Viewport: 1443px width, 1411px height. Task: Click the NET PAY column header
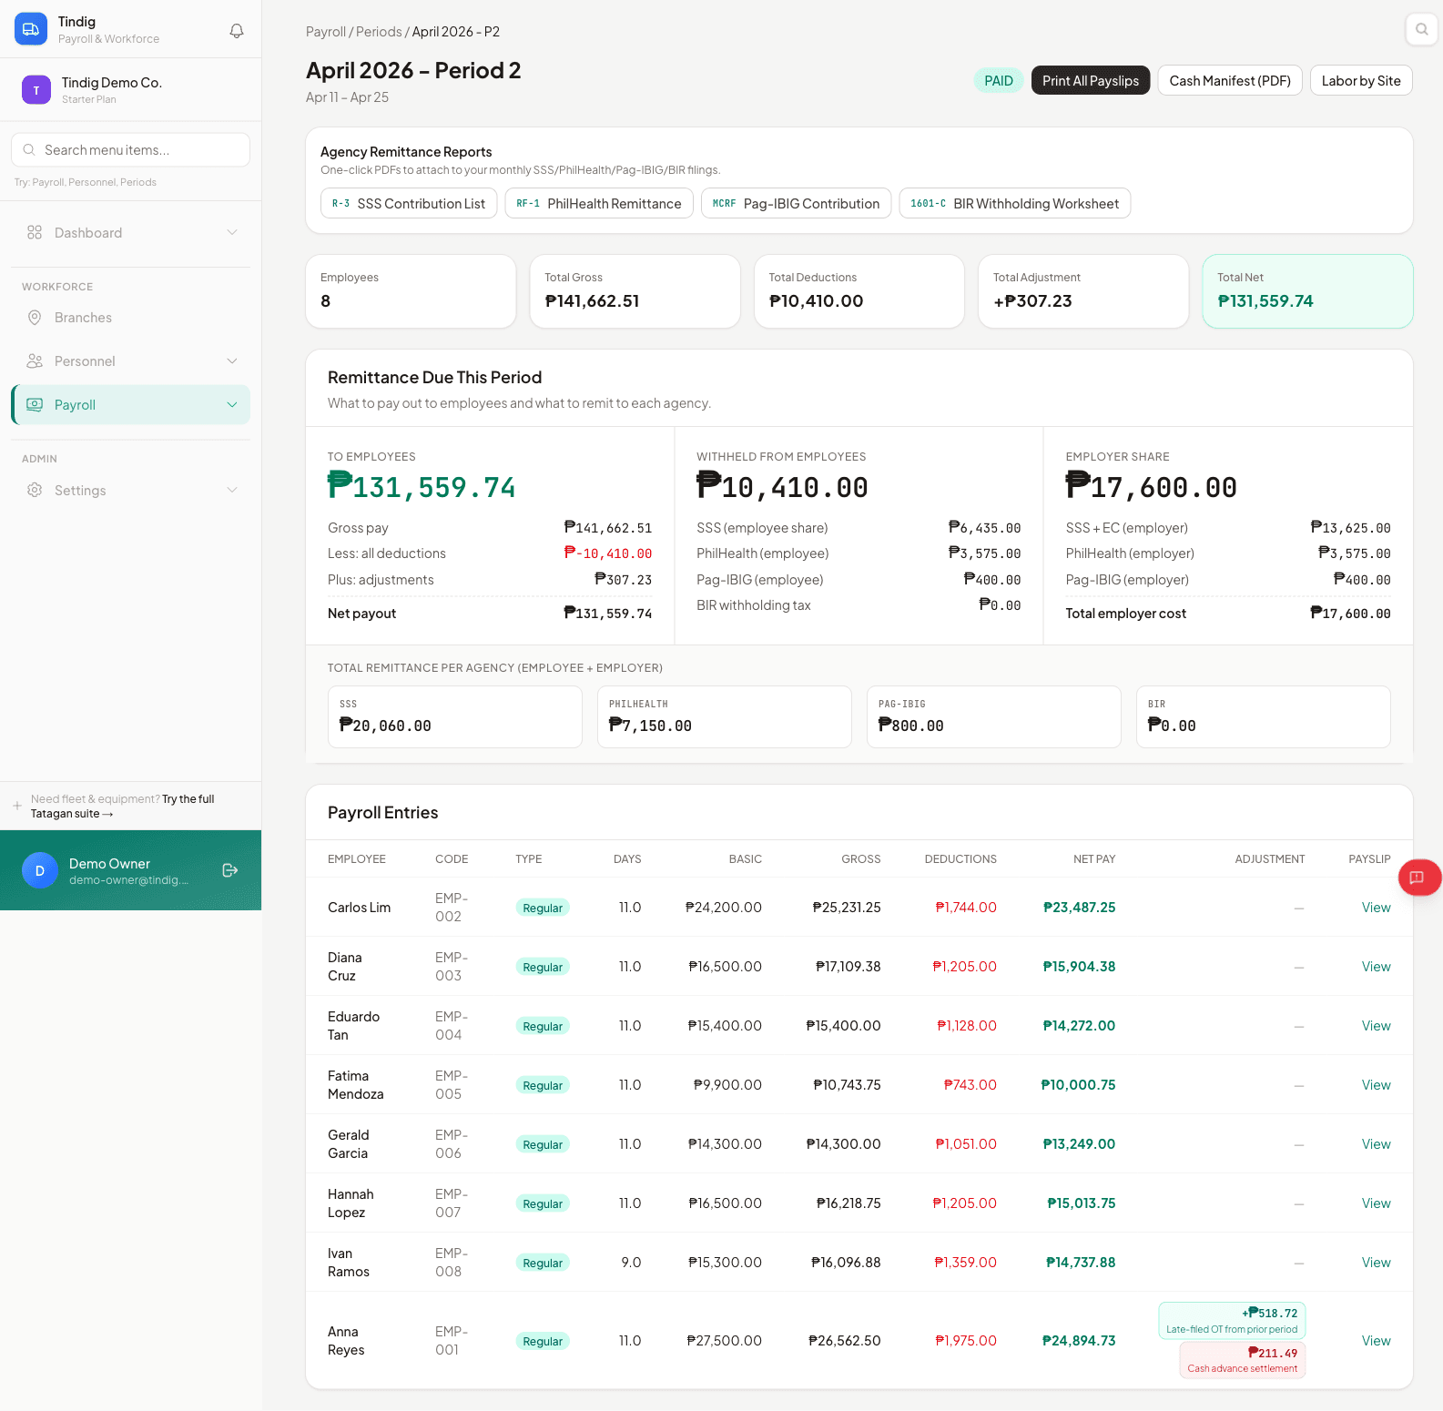(x=1094, y=859)
